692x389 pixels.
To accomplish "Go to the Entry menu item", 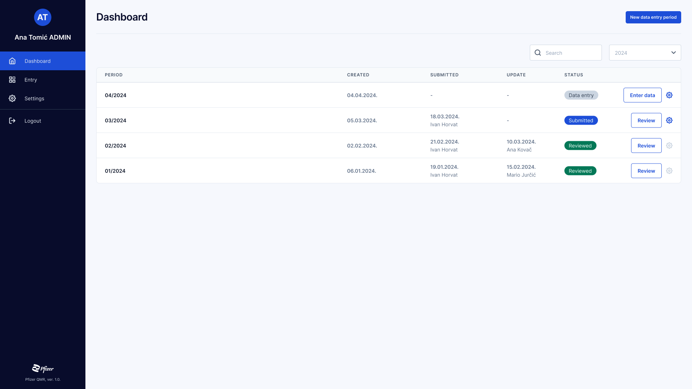I will pos(43,80).
